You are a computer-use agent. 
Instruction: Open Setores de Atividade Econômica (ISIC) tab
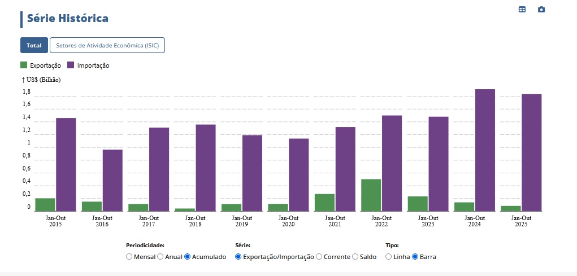click(x=107, y=45)
